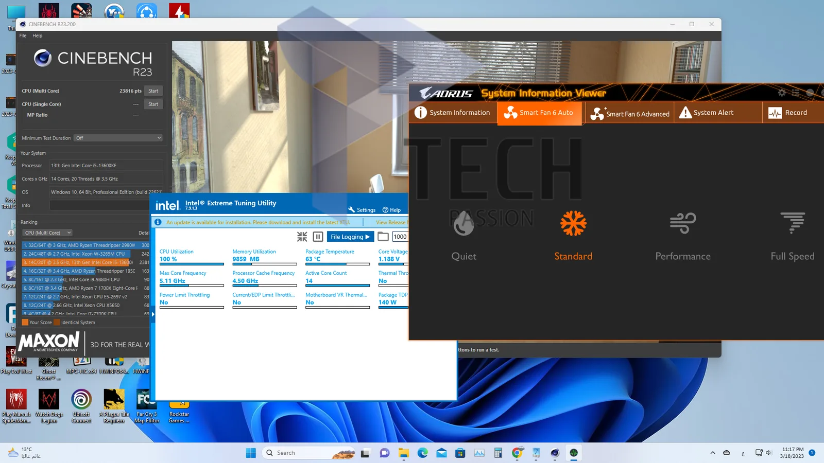Image resolution: width=824 pixels, height=463 pixels.
Task: Expand the CPU (Multi Core) ranking dropdown
Action: tap(47, 233)
